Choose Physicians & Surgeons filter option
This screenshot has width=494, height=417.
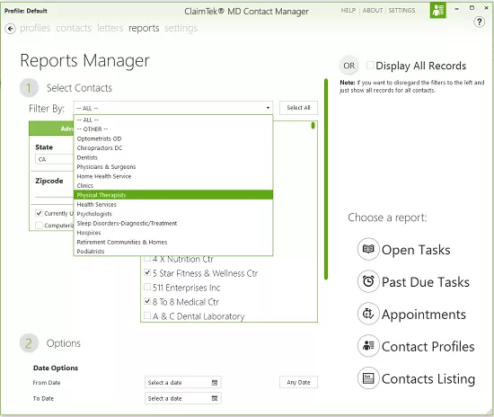[x=173, y=167]
